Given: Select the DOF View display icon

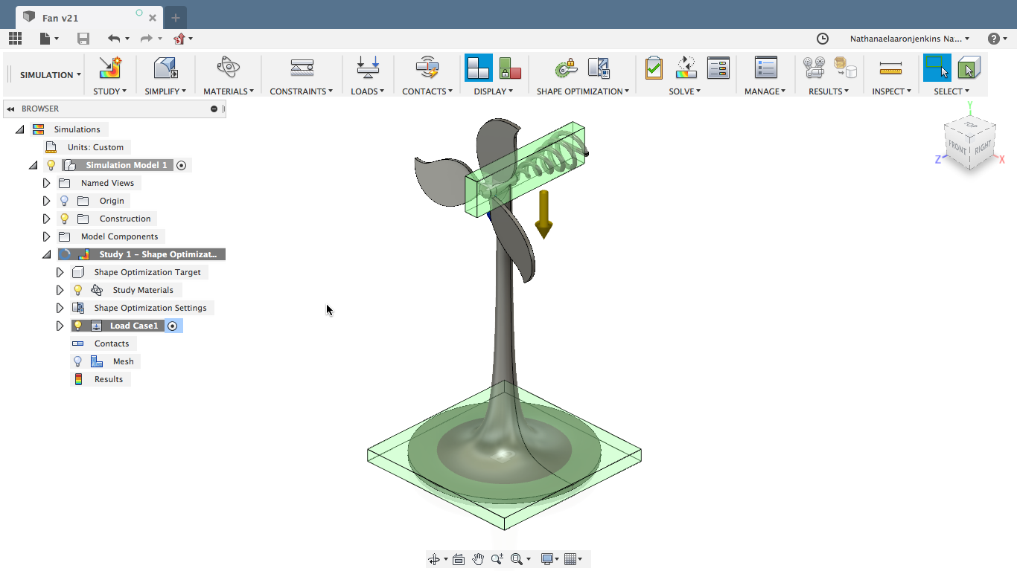Looking at the screenshot, I should 510,68.
